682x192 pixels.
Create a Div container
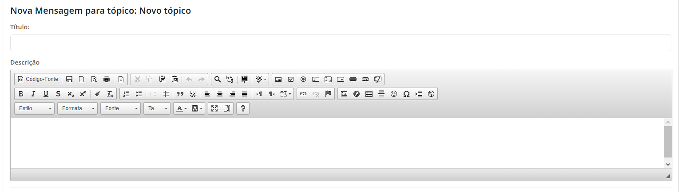point(192,94)
